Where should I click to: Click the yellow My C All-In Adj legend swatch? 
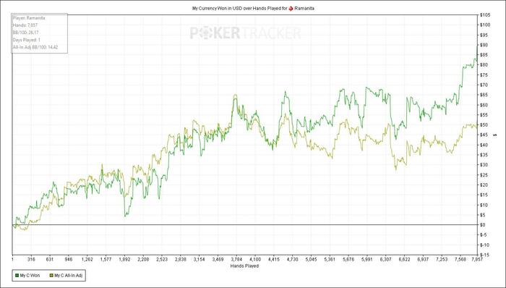pos(51,276)
